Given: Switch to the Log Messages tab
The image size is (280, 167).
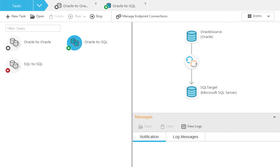Looking at the screenshot, I should click(x=185, y=137).
